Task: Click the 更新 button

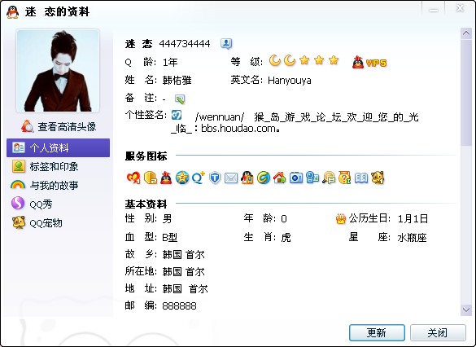Action: click(x=377, y=332)
